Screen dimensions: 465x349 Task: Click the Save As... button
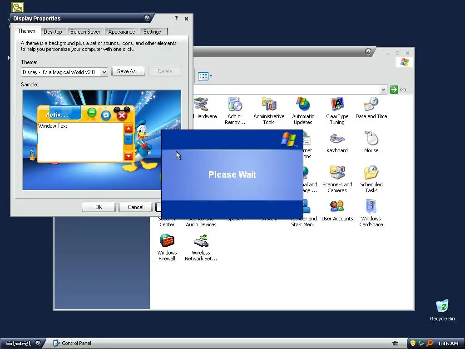128,71
